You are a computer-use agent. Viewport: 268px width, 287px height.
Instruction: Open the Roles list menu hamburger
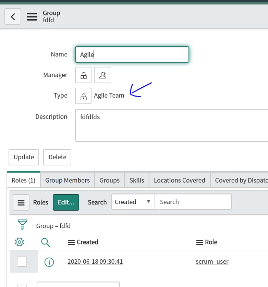point(21,202)
